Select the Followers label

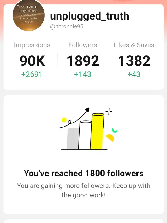click(83, 45)
